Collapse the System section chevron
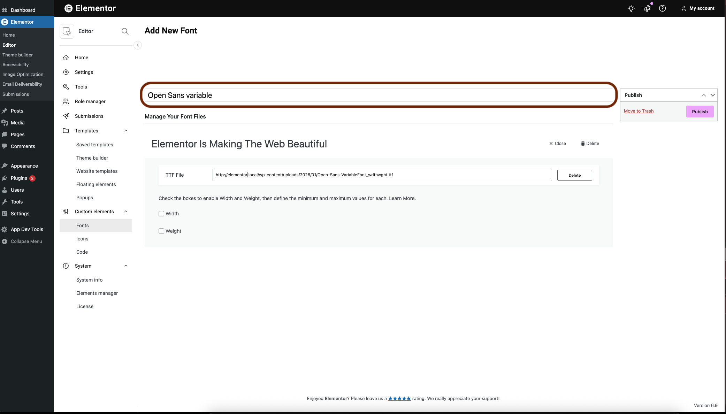Screen dimensions: 726x414 [x=126, y=266]
